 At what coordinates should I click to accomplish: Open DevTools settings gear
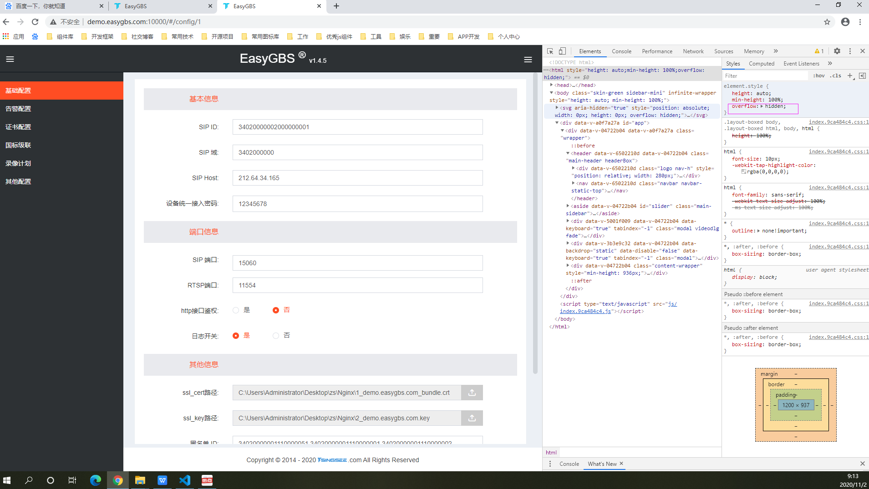[837, 51]
